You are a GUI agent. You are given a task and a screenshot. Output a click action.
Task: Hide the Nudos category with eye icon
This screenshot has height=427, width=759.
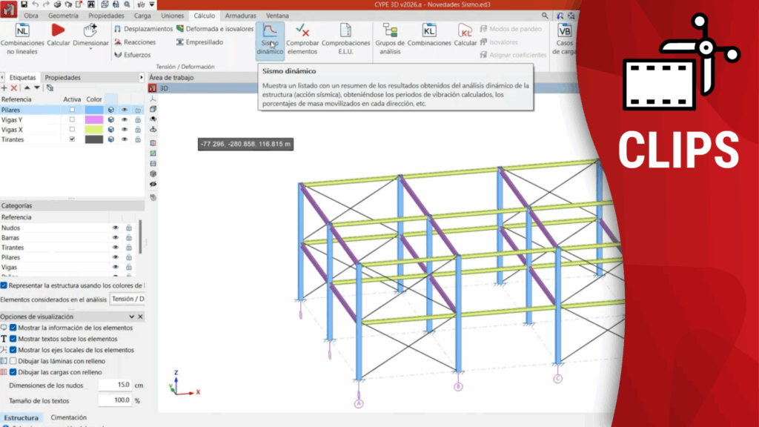click(x=116, y=228)
